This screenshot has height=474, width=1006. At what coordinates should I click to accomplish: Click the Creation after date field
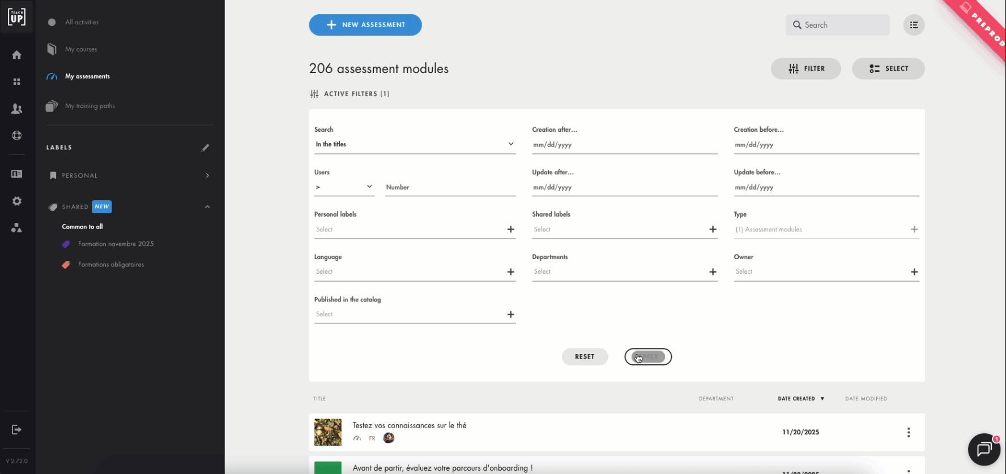click(624, 145)
